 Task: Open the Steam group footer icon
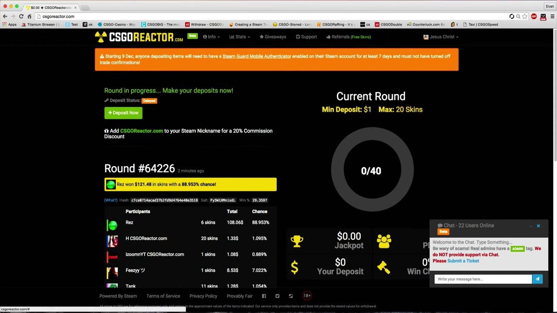coord(291,296)
